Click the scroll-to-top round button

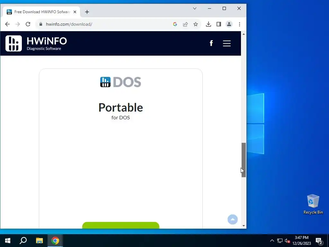click(x=233, y=219)
